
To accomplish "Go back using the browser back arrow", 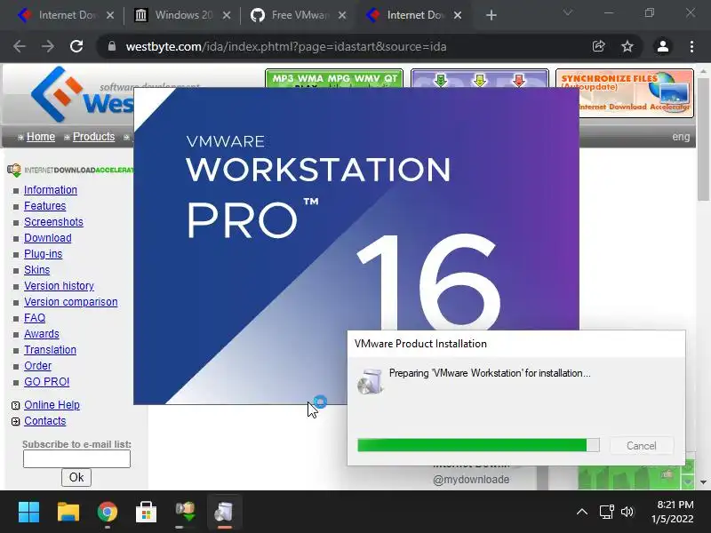I will 19,46.
